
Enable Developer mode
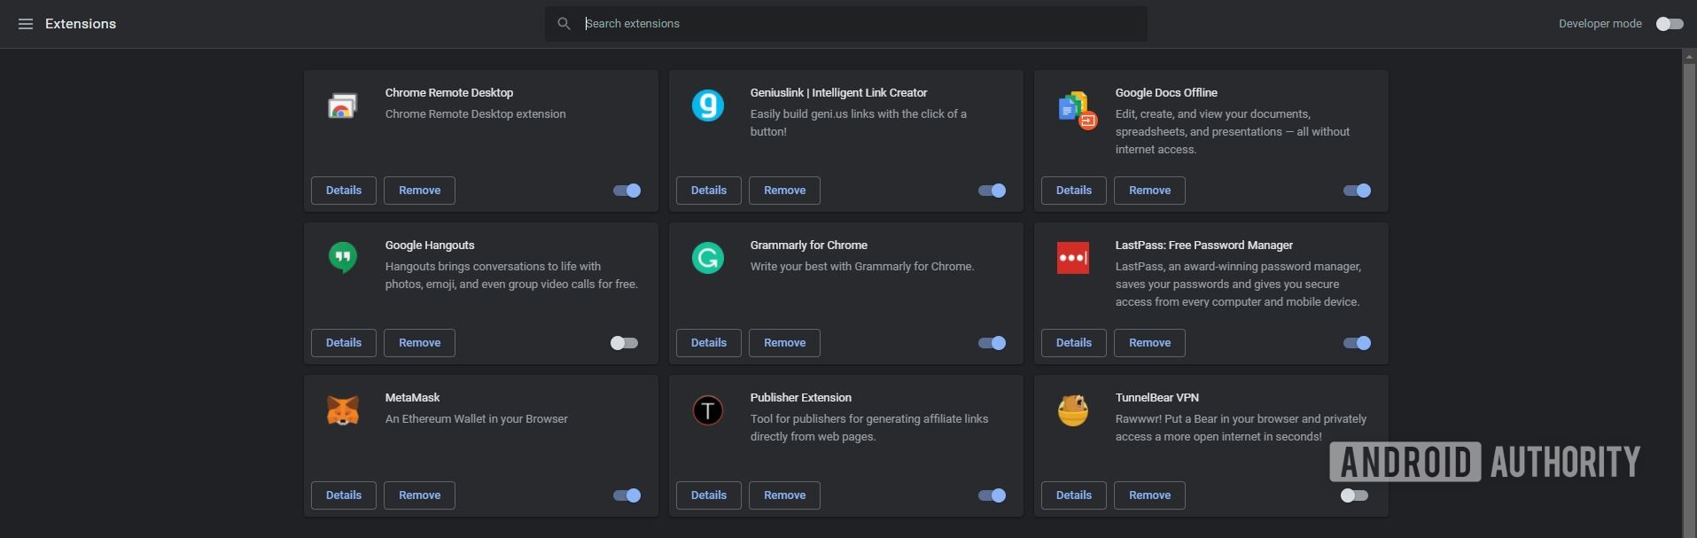(x=1670, y=24)
